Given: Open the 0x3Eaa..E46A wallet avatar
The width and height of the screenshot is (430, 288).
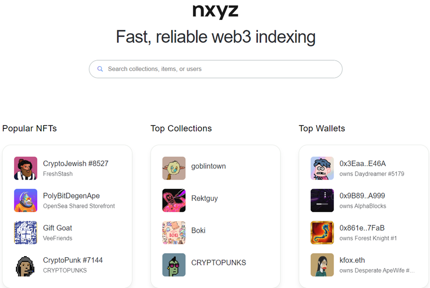Looking at the screenshot, I should pyautogui.click(x=322, y=168).
